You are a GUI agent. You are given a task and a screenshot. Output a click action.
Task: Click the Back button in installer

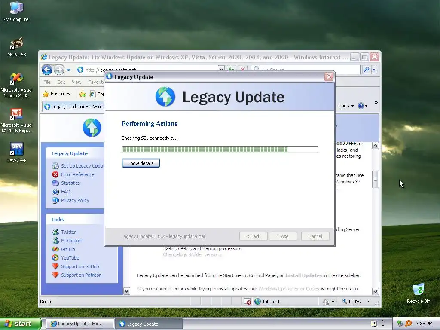click(x=253, y=236)
